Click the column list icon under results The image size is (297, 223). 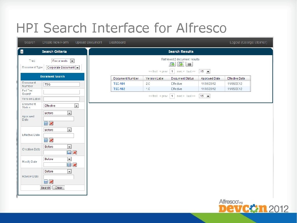pos(189,64)
